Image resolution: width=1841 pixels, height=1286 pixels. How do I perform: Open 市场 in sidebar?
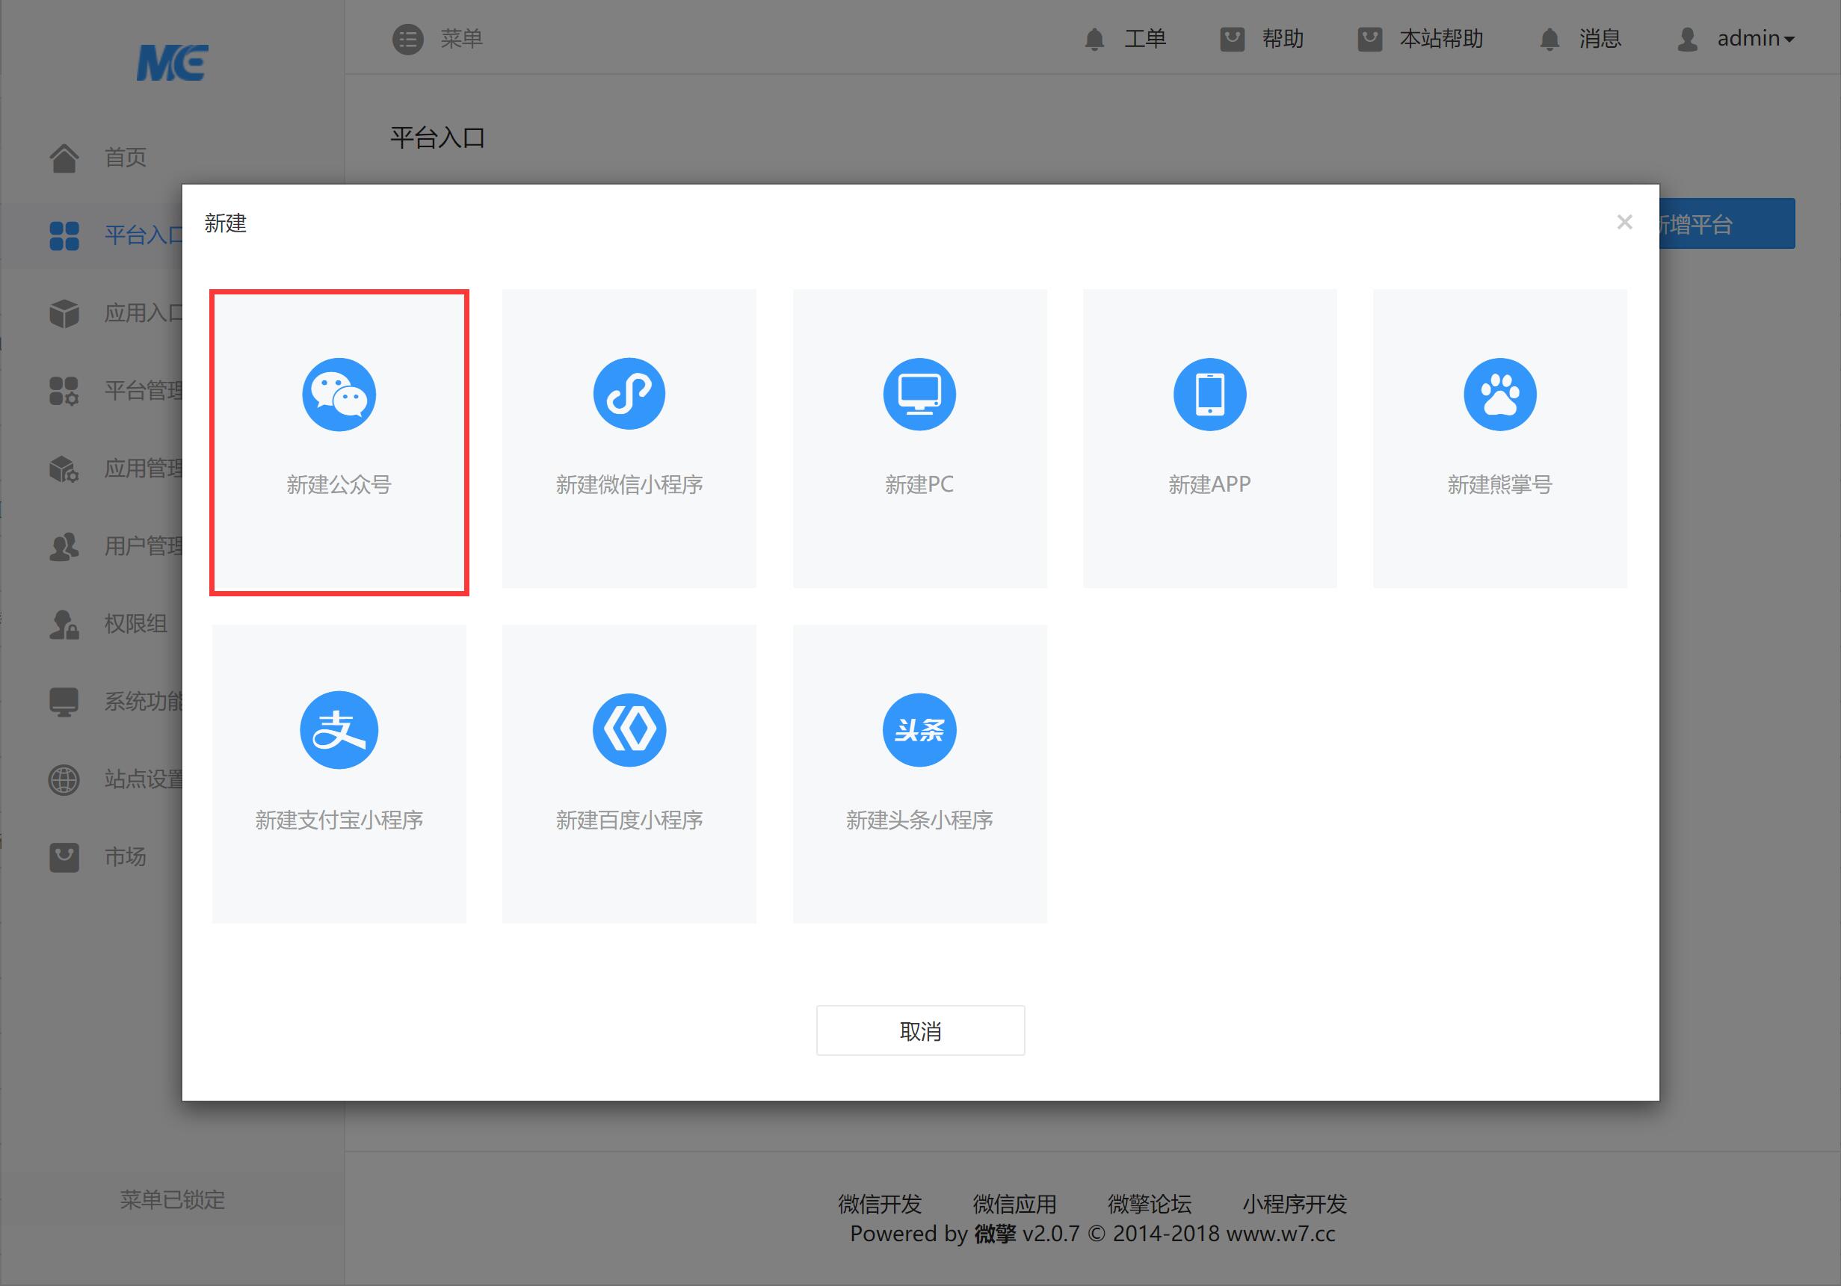[x=125, y=857]
